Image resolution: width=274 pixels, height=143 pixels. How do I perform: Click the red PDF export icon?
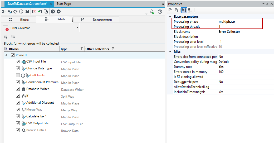click(x=35, y=12)
